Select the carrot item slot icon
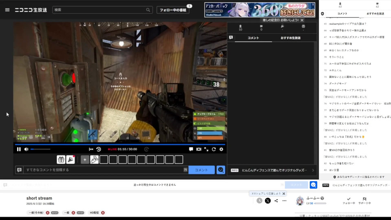This screenshot has width=391, height=220. [x=94, y=160]
